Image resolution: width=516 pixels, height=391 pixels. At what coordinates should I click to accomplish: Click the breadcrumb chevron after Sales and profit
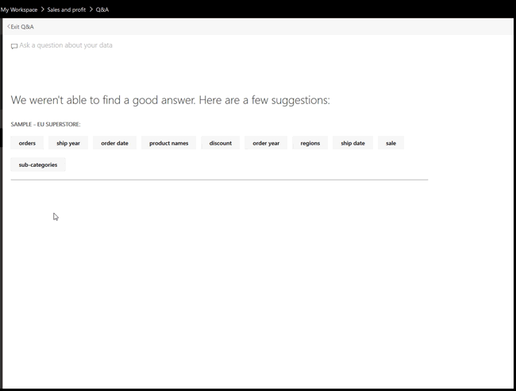point(90,10)
